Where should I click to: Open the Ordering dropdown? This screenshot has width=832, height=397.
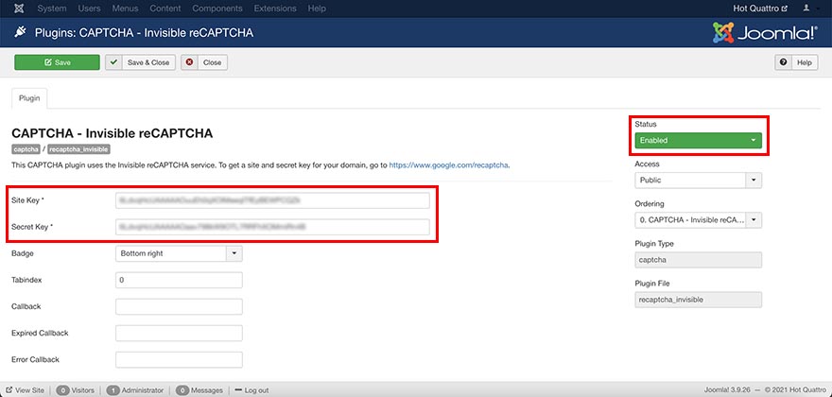(698, 219)
